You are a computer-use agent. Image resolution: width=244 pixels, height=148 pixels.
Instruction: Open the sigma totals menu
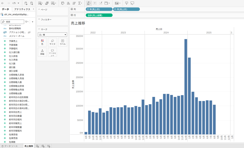[x=80, y=3]
